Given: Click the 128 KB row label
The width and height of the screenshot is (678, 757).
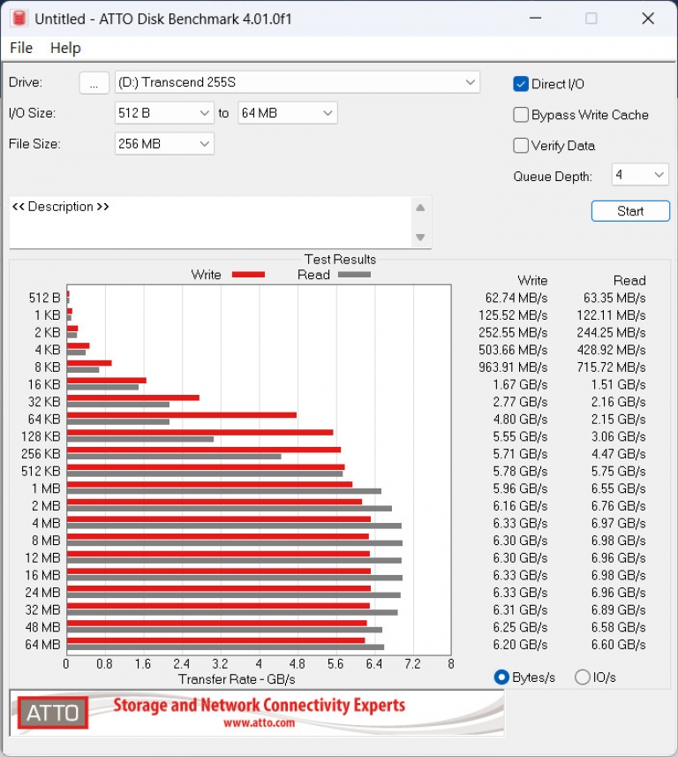Looking at the screenshot, I should pyautogui.click(x=41, y=436).
